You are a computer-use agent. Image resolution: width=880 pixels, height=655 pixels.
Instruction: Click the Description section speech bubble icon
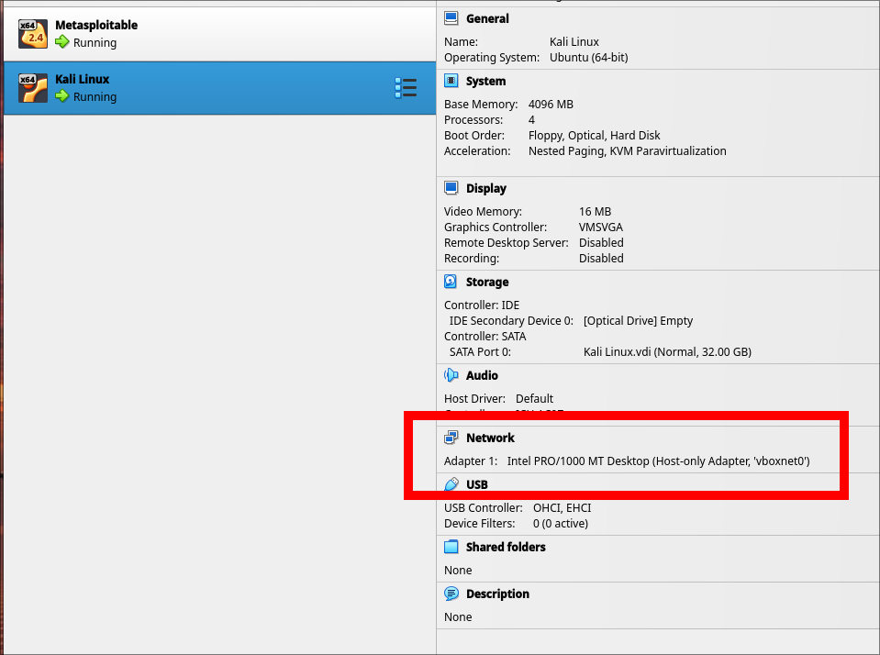tap(451, 594)
